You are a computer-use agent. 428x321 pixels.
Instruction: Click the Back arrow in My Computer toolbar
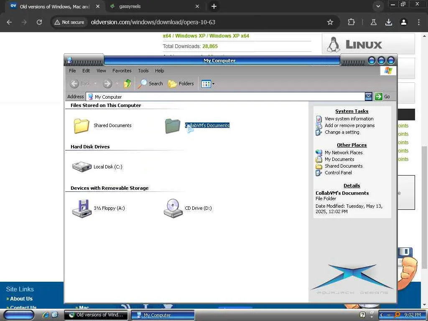74,84
